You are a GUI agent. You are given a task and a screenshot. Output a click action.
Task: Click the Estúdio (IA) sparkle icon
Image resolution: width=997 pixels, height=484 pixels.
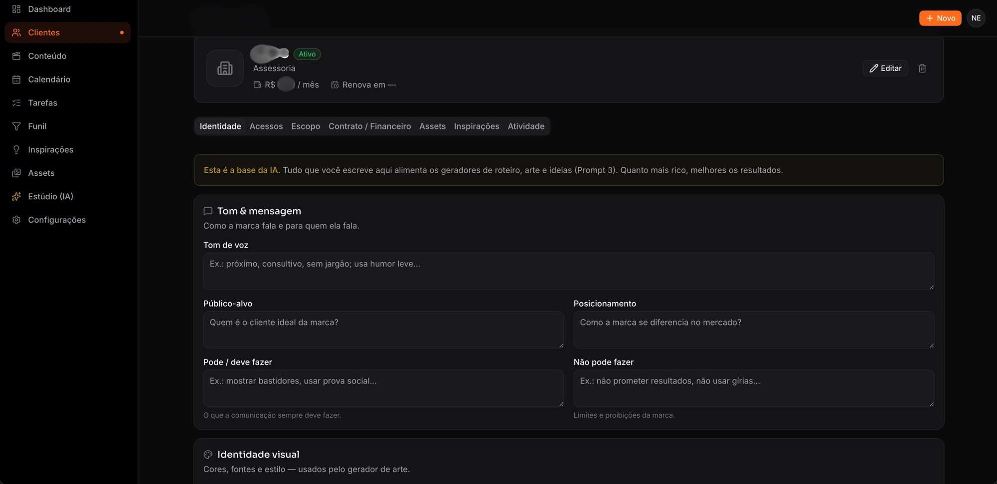[16, 196]
